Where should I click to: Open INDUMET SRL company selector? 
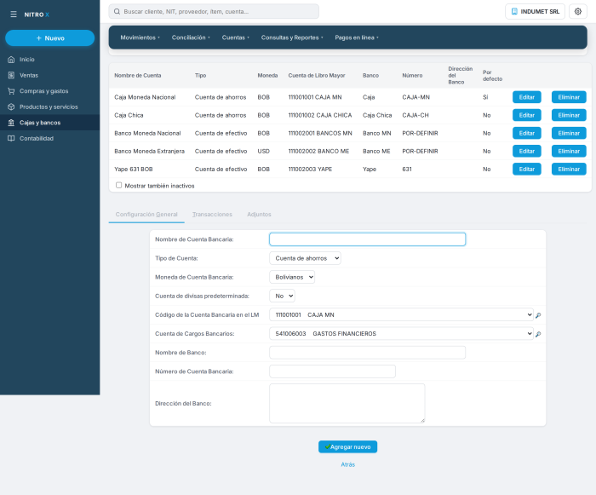click(535, 11)
